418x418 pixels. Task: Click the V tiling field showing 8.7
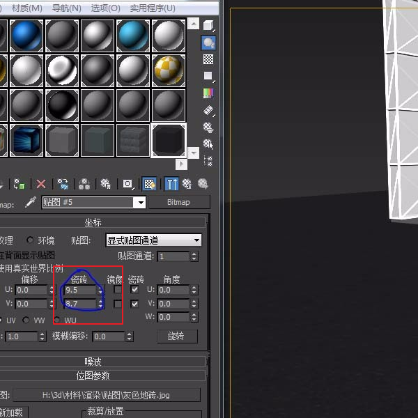(80, 304)
